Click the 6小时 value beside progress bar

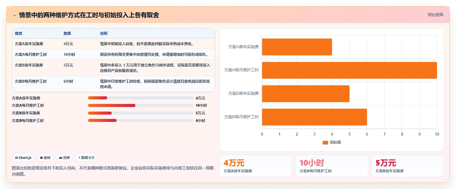(200, 120)
